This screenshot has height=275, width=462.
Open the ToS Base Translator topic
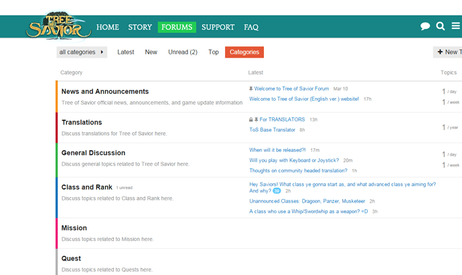click(272, 129)
